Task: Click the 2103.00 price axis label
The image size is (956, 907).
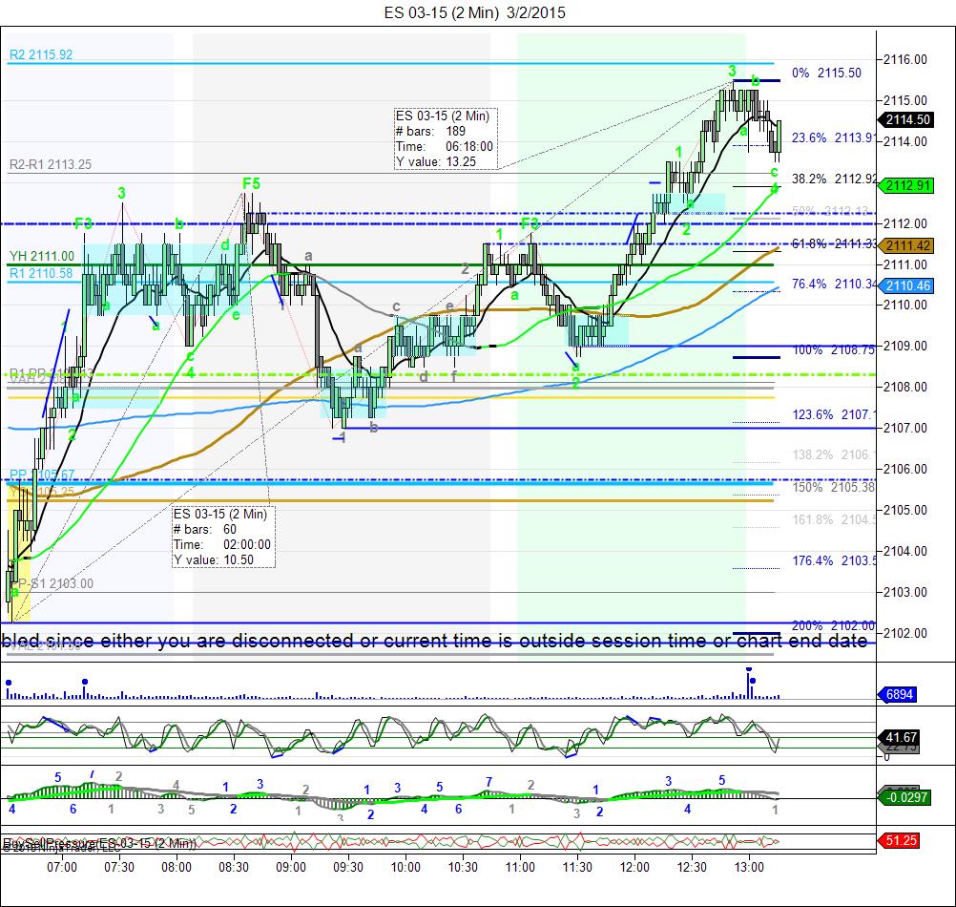Action: [x=905, y=592]
